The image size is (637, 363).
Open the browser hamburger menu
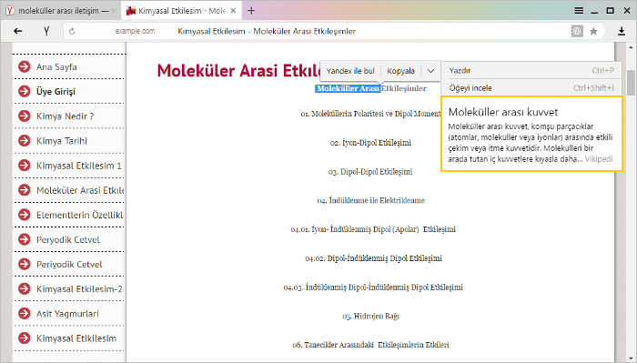pos(579,11)
